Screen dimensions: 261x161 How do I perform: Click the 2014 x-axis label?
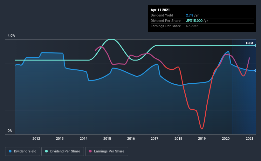84,138
